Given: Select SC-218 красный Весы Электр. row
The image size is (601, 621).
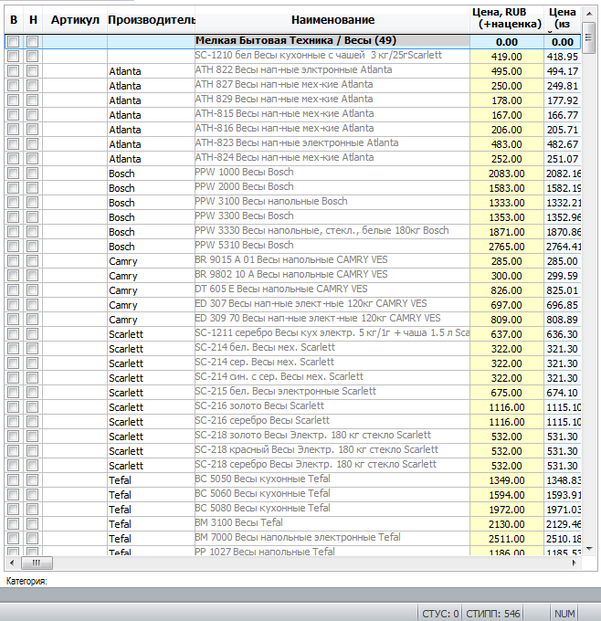Looking at the screenshot, I should (x=293, y=451).
